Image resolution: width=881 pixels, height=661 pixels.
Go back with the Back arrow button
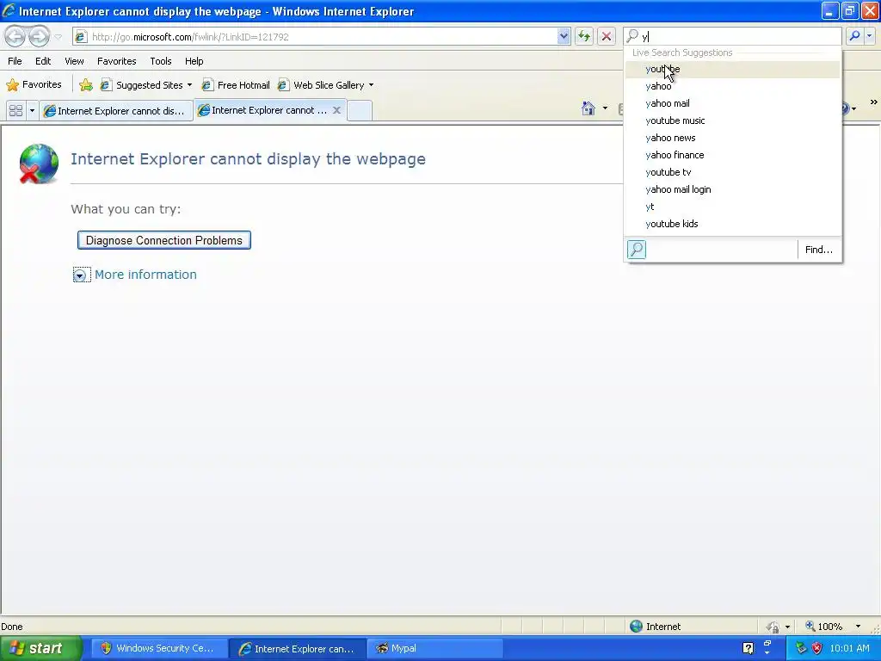pos(15,36)
